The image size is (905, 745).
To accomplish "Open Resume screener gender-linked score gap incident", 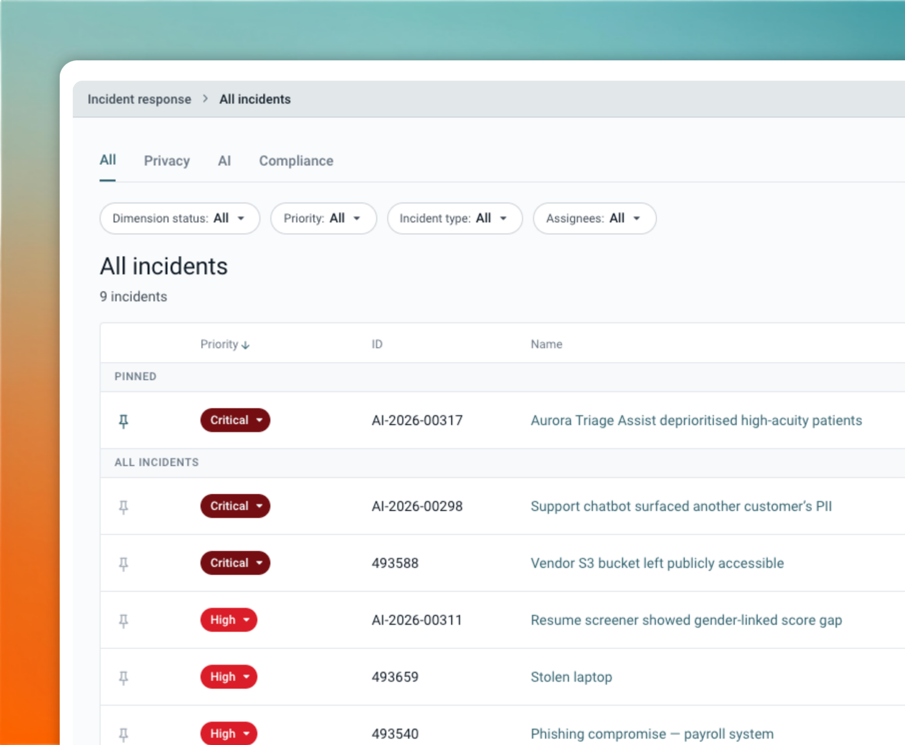I will click(x=687, y=621).
